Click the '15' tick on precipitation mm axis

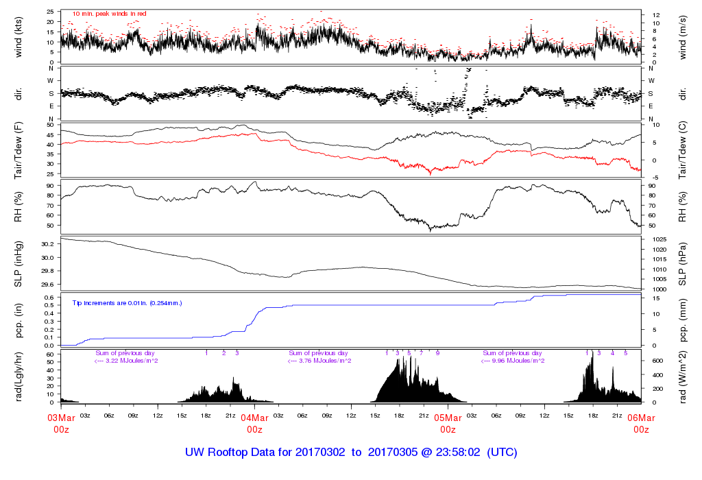[x=655, y=298]
